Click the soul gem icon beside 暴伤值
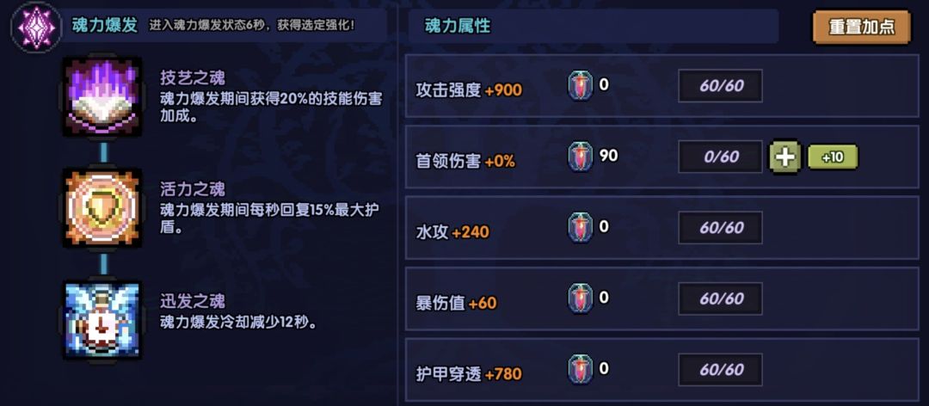Image resolution: width=929 pixels, height=406 pixels. point(581,299)
